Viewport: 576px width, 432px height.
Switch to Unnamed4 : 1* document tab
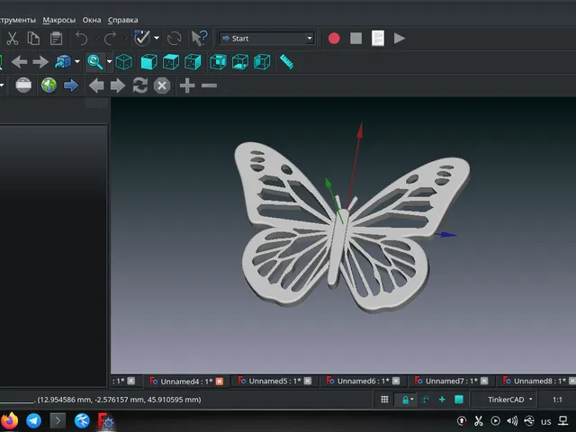186,382
